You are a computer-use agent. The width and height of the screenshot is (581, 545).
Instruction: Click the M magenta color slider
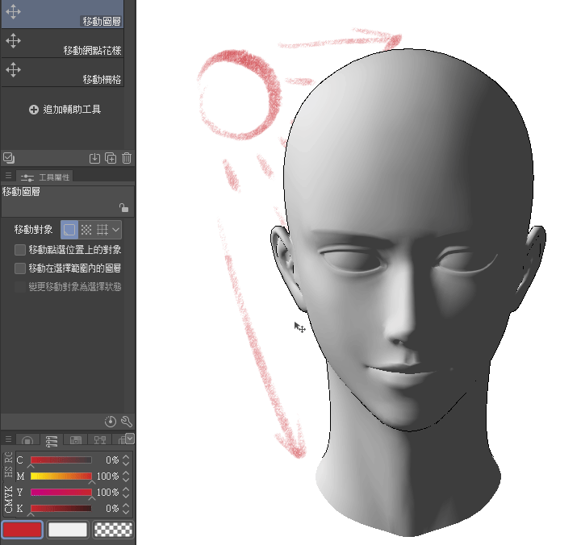point(61,476)
